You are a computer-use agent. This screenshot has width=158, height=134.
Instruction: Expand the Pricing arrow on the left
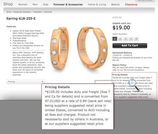click(43, 82)
